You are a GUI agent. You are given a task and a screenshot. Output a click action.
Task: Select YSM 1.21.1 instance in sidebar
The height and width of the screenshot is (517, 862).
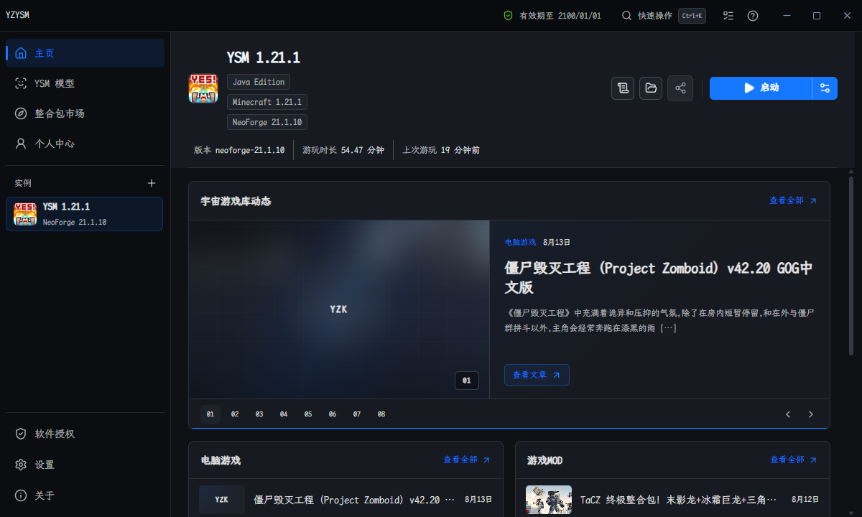85,214
